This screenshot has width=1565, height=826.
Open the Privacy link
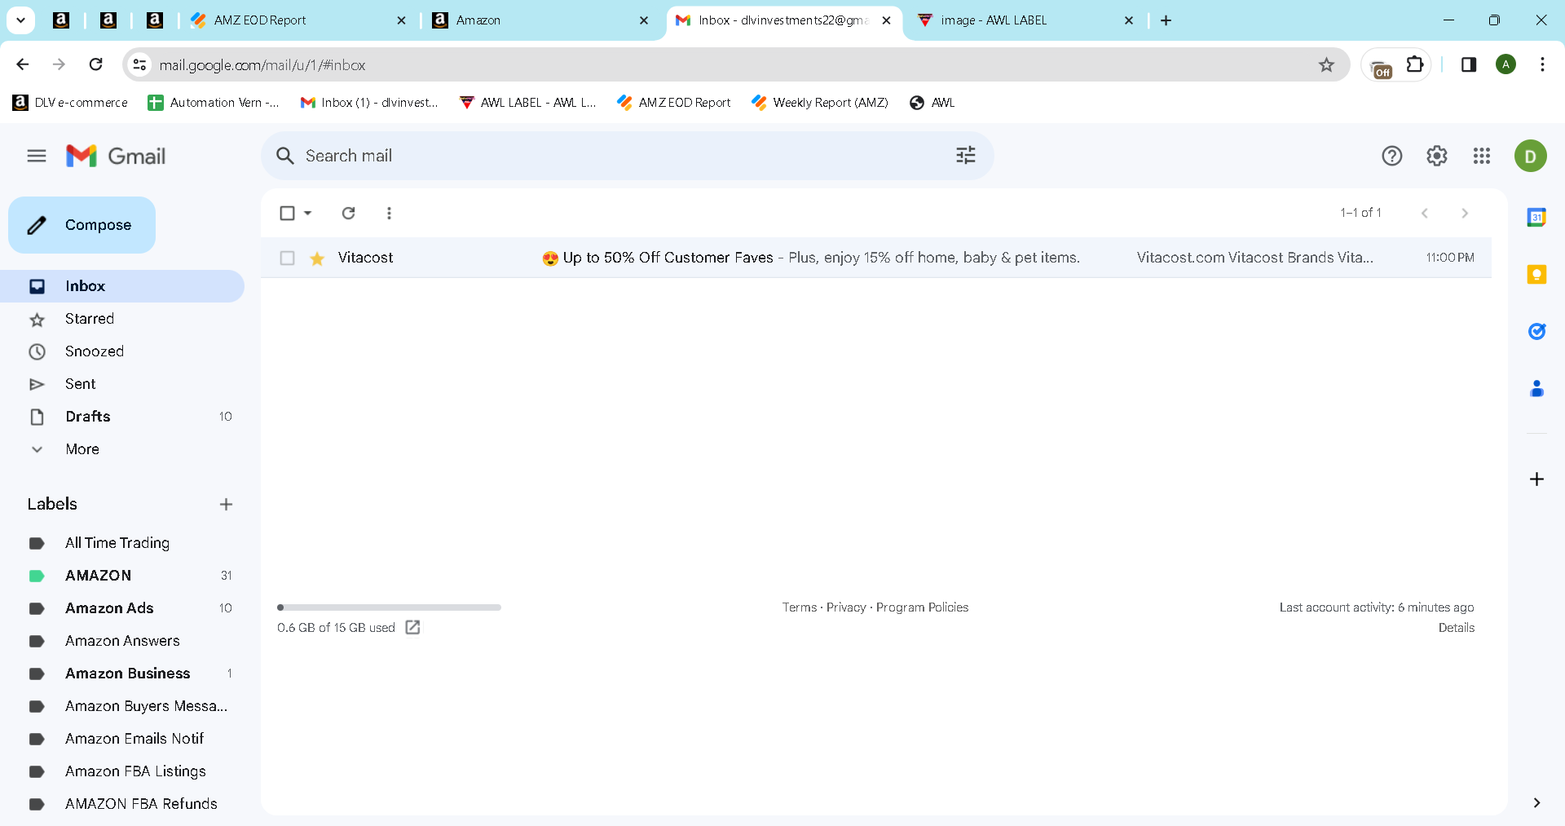[846, 607]
